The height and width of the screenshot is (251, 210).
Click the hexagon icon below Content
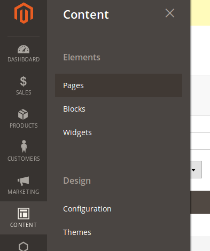pyautogui.click(x=24, y=246)
